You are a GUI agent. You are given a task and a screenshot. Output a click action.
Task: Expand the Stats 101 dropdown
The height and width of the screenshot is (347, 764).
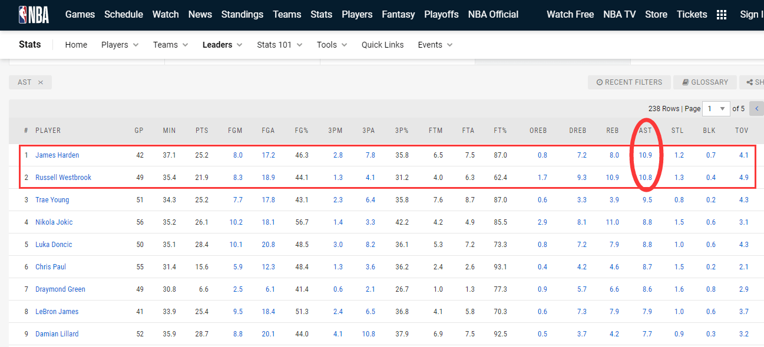280,45
